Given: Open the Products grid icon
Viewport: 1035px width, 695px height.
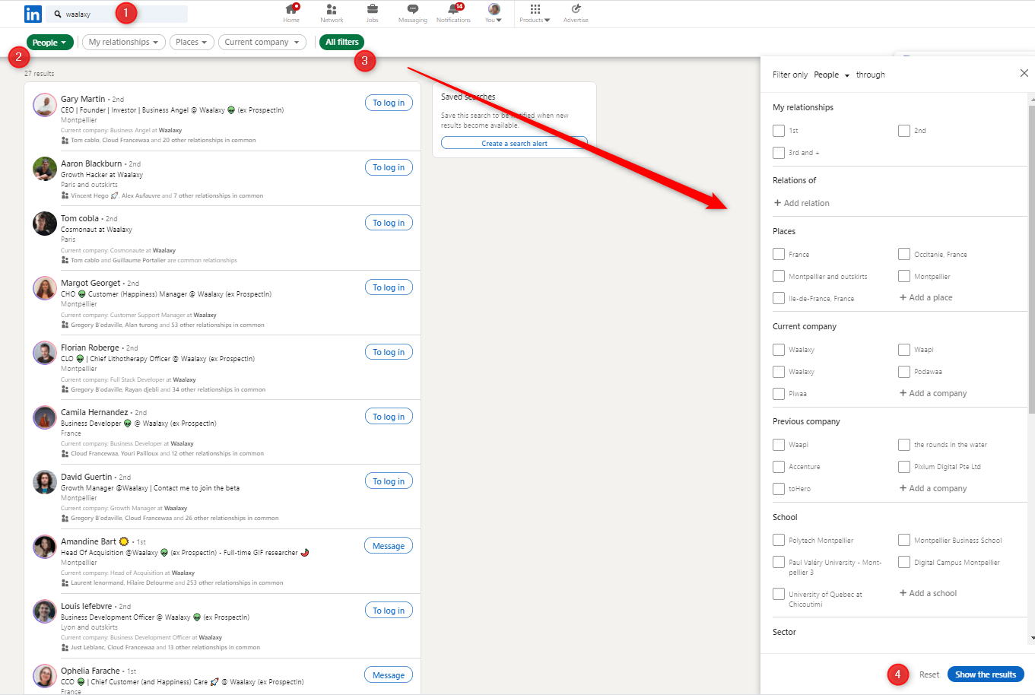Looking at the screenshot, I should (x=535, y=9).
